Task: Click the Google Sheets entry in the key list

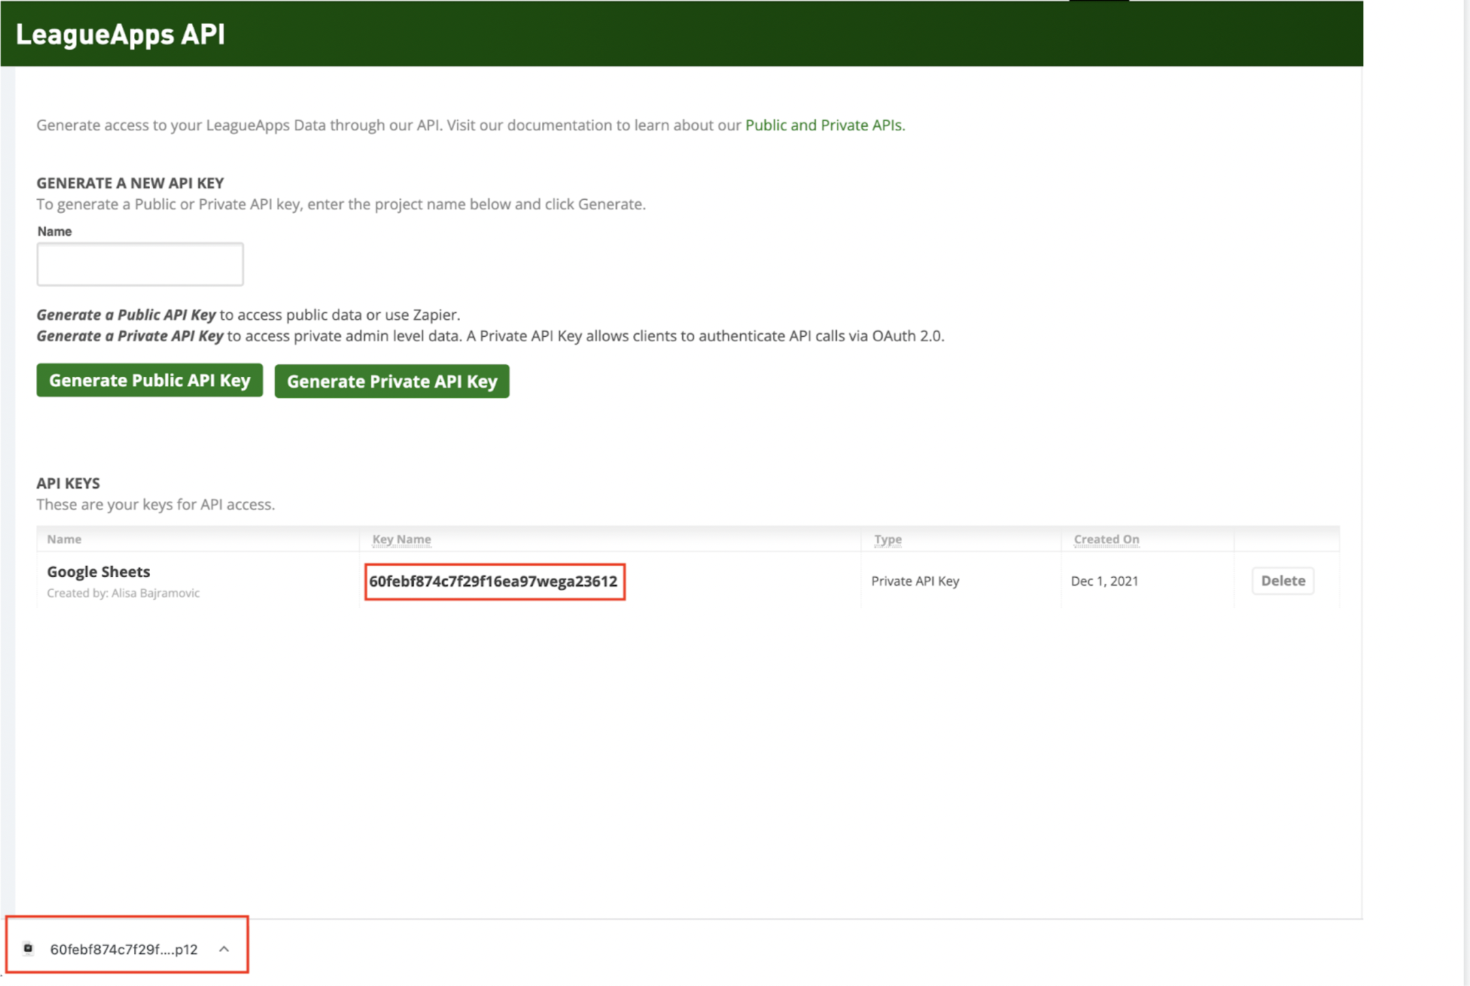Action: click(x=98, y=571)
